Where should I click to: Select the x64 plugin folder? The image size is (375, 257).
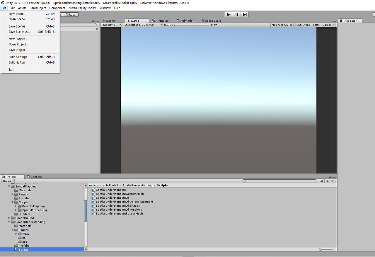click(x=23, y=238)
